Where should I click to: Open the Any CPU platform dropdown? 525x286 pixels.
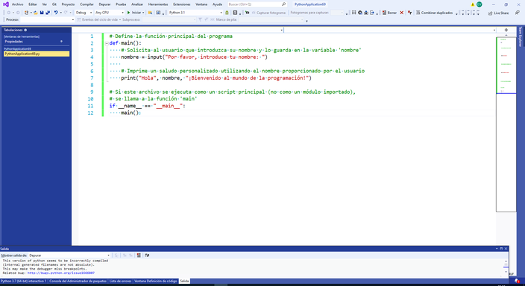[x=109, y=13]
